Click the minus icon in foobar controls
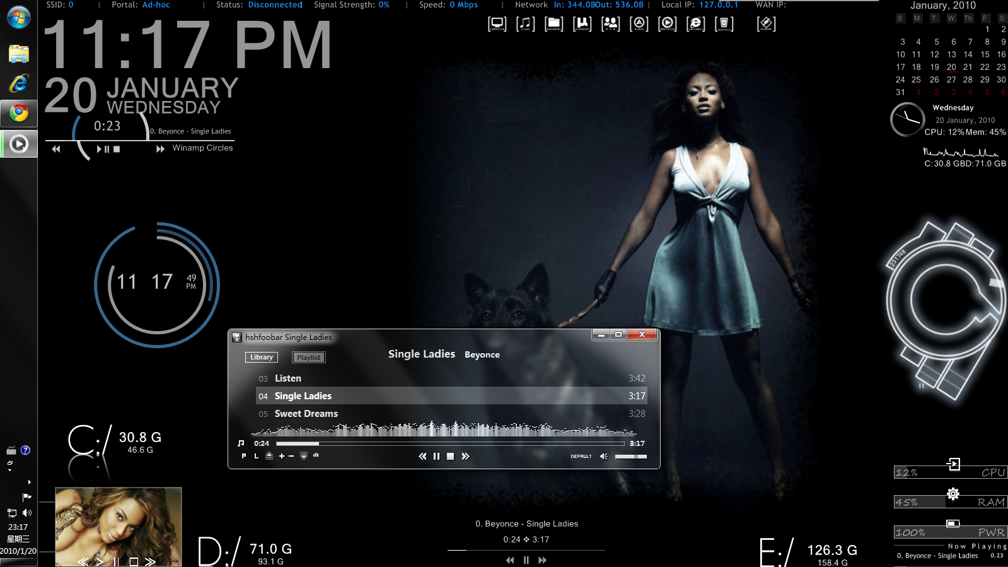This screenshot has width=1008, height=567. (291, 456)
